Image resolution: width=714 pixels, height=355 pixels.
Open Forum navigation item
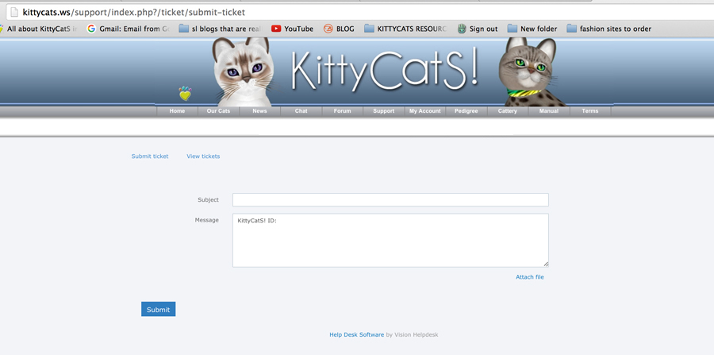[343, 111]
